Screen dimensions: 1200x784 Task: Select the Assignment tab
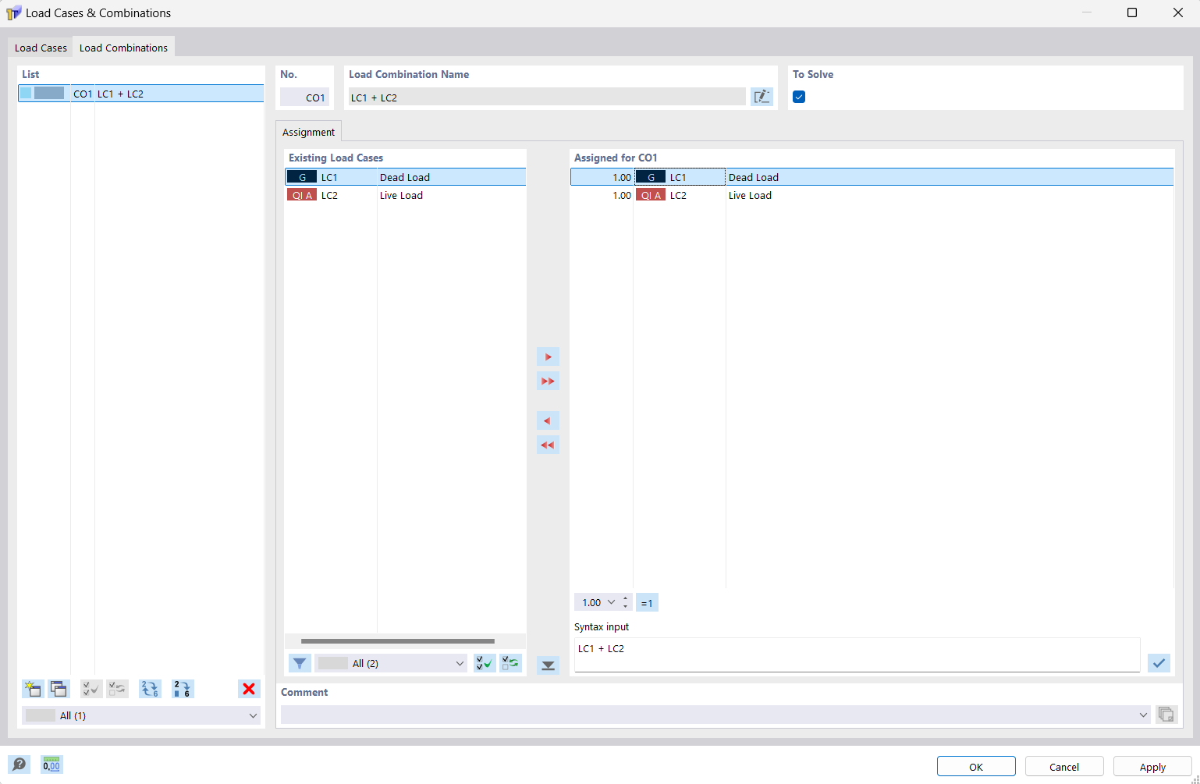(x=308, y=131)
